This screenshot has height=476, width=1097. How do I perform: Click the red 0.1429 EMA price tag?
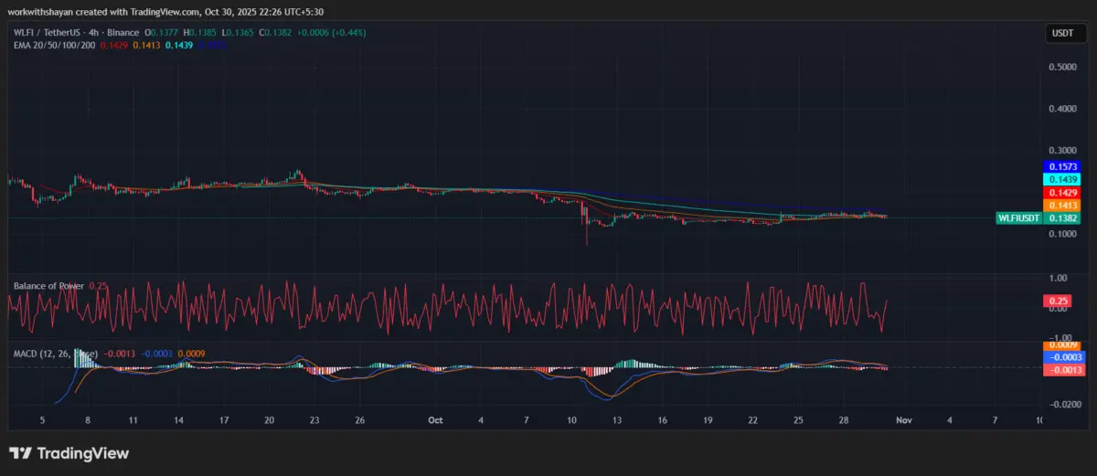tap(1061, 194)
